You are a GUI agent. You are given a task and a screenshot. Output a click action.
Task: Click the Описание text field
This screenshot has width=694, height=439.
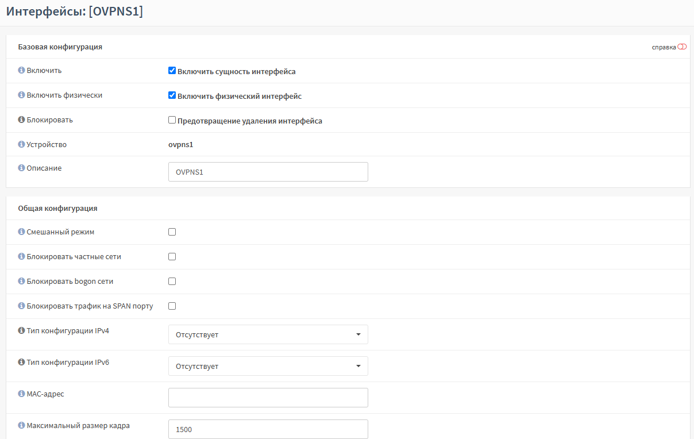[268, 172]
